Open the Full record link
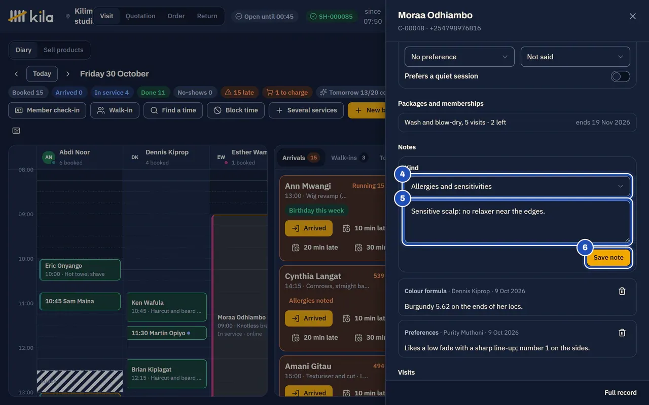 click(621, 393)
